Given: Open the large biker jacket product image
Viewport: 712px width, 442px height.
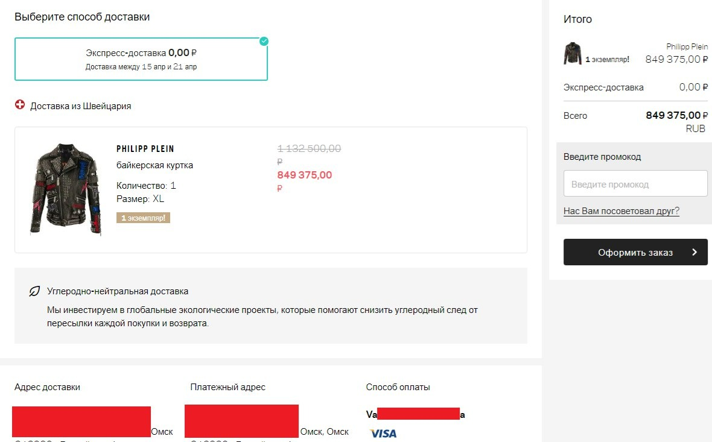Looking at the screenshot, I should 66,189.
